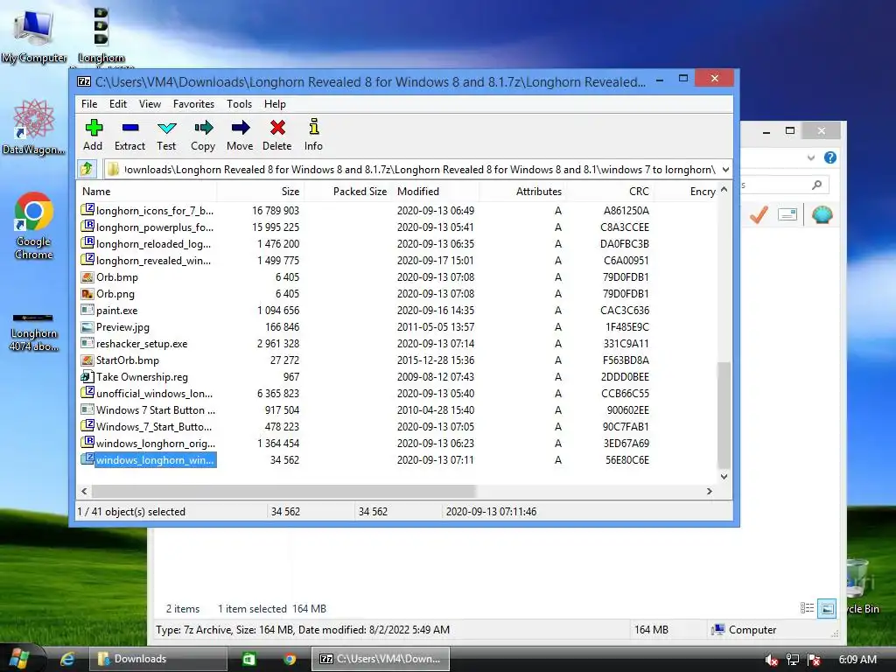
Task: Sort by Modified column header
Action: pos(436,192)
